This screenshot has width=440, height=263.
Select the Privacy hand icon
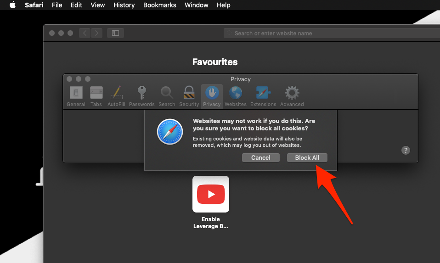click(212, 96)
